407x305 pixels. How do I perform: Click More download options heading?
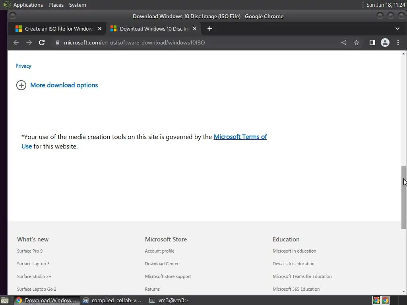[64, 85]
